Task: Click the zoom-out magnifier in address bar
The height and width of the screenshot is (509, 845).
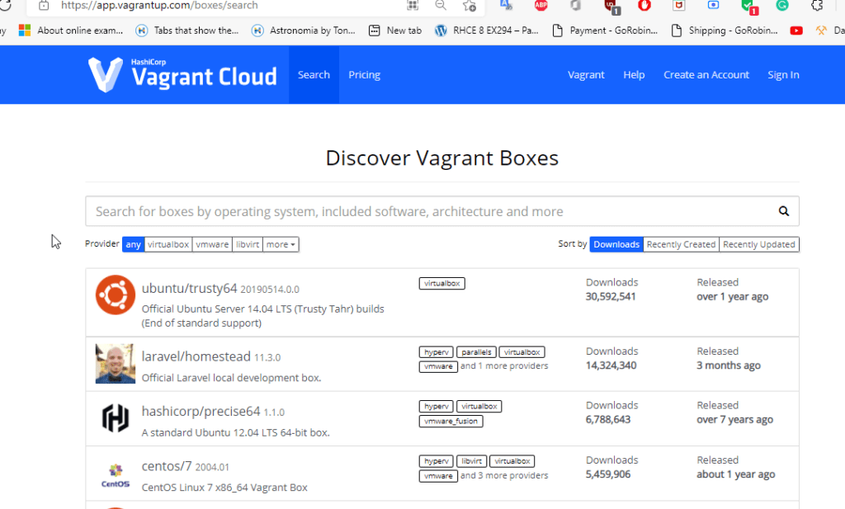Action: [441, 6]
